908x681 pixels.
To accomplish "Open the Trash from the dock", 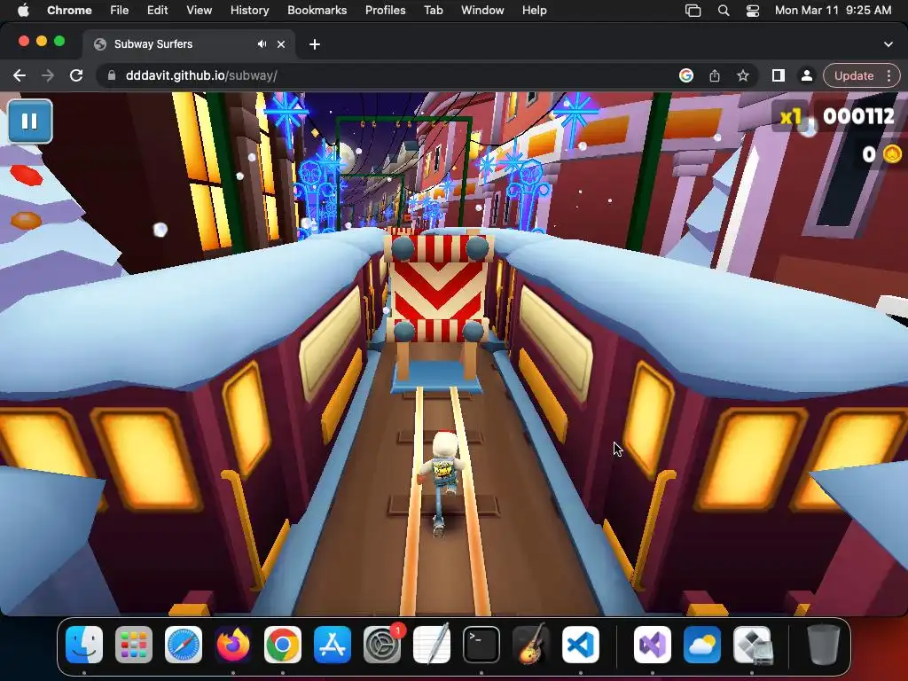I will [824, 645].
